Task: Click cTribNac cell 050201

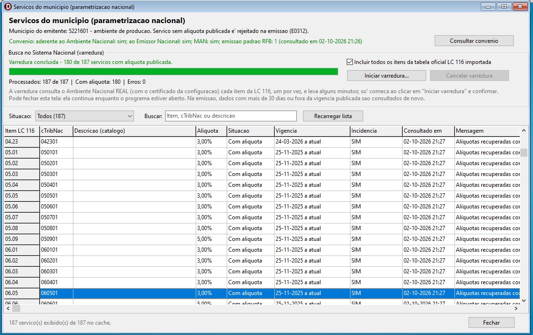Action: pyautogui.click(x=56, y=163)
